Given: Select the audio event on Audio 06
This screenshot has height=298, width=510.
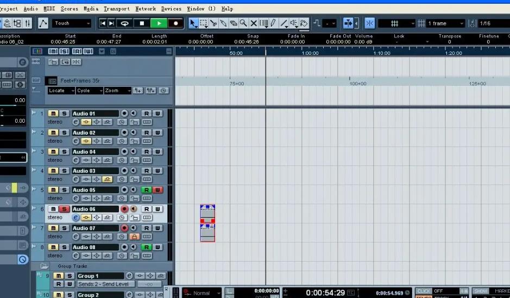Looking at the screenshot, I should (x=207, y=213).
